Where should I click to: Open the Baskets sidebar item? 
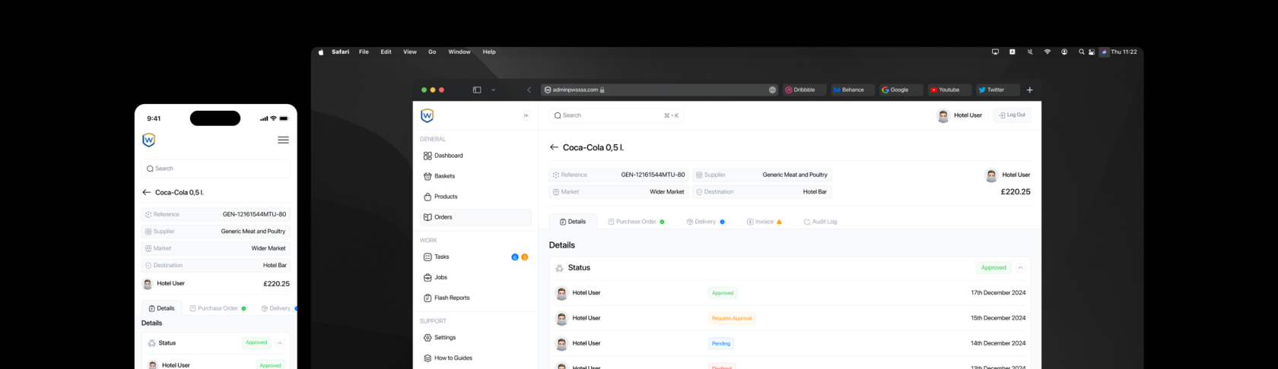click(475, 176)
